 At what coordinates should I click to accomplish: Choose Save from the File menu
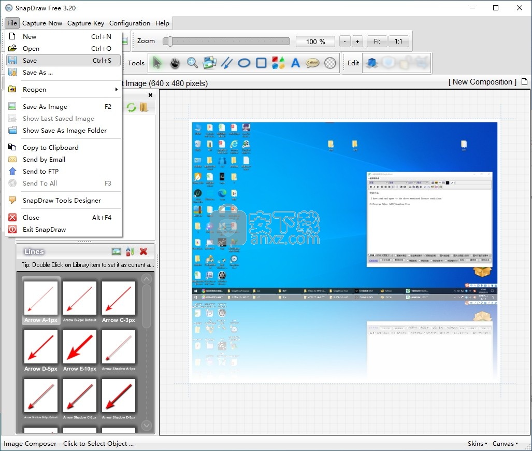point(63,61)
